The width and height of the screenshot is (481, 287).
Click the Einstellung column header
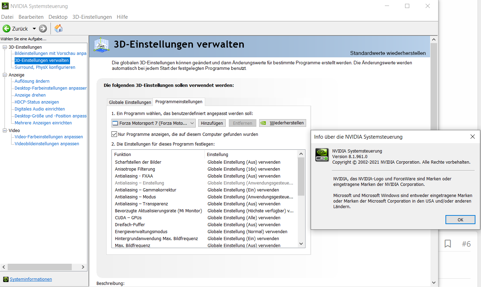point(251,154)
